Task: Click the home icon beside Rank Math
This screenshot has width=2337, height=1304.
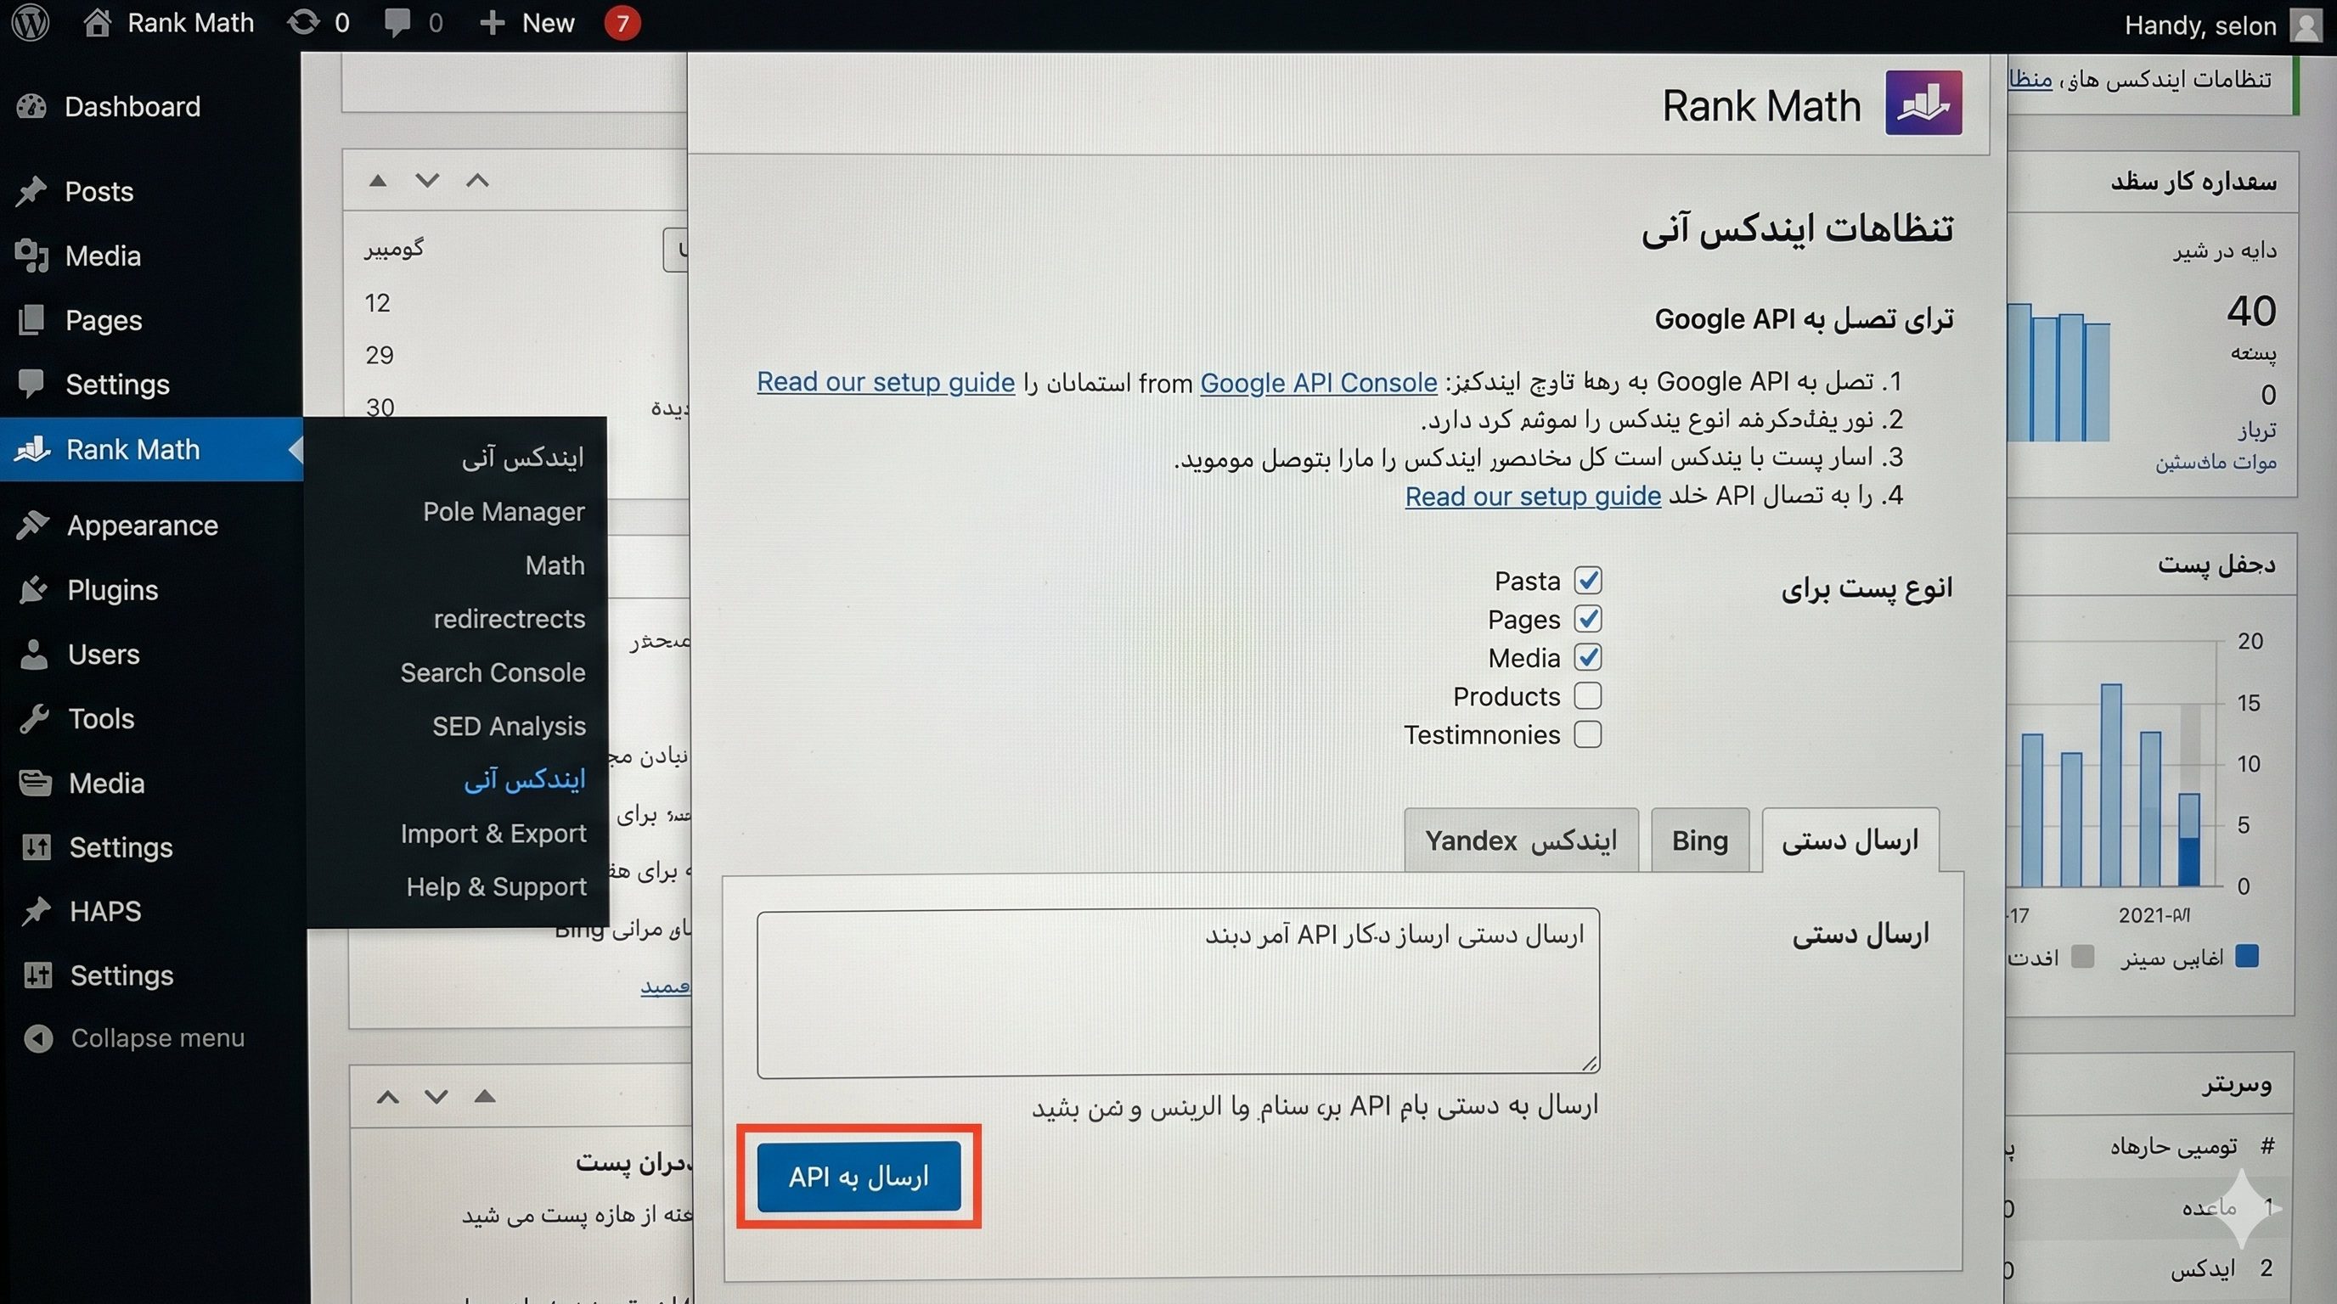Action: 97,22
